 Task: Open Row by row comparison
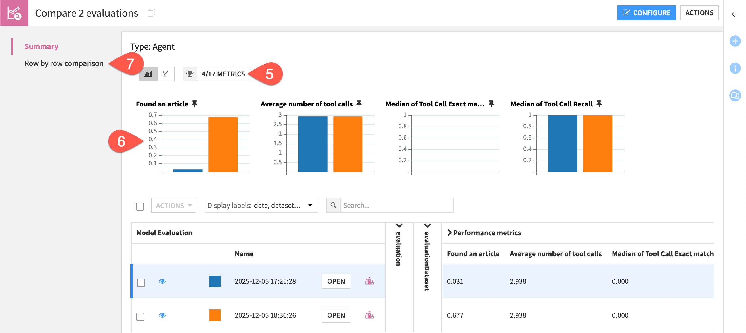pos(63,63)
